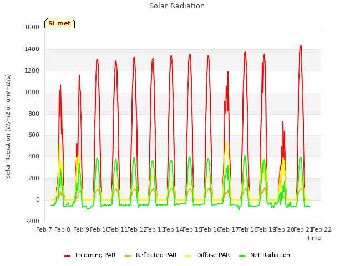355x266 pixels.
Task: Click the 200 y-axis tick label
Action: [34, 178]
